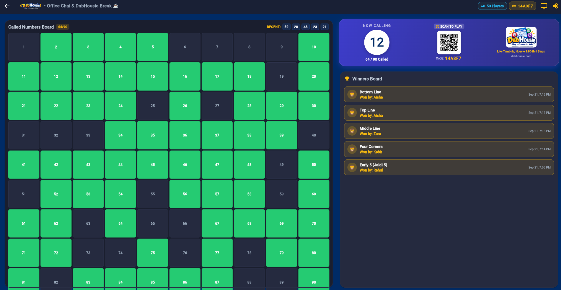The width and height of the screenshot is (561, 290).
Task: Select called number 36 on the board
Action: click(185, 135)
